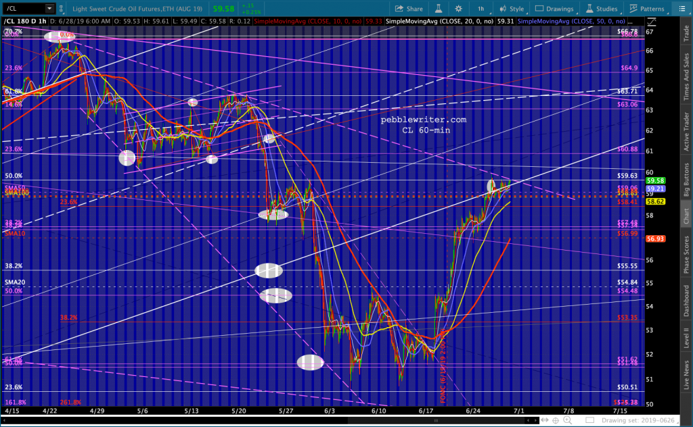
Task: Open the Studies menu button
Action: (602, 8)
